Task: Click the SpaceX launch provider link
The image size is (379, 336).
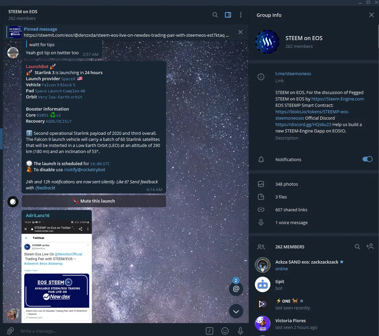Action: 68,79
